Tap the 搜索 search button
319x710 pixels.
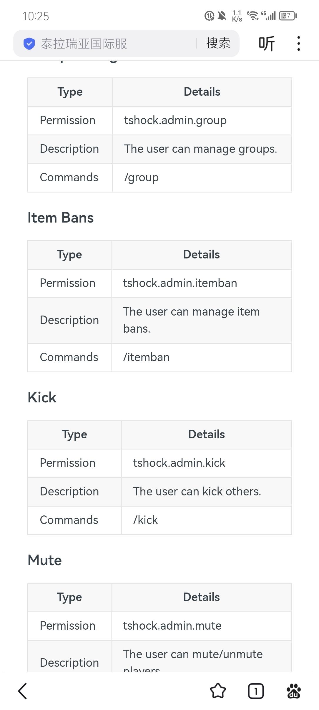pyautogui.click(x=218, y=44)
